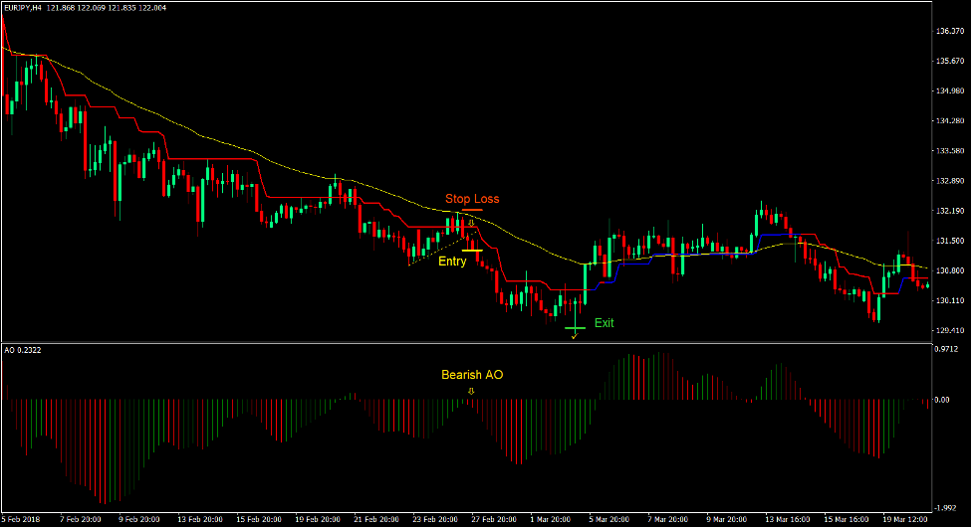Click the yellow checkmark below the exit line
This screenshot has width=973, height=528.
pos(574,337)
